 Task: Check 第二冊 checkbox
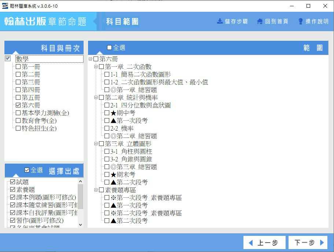click(18, 74)
